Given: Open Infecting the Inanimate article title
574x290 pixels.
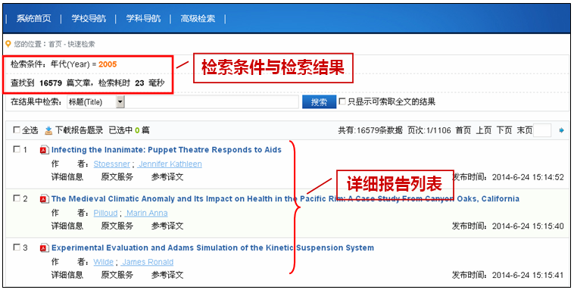Looking at the screenshot, I should click(166, 150).
